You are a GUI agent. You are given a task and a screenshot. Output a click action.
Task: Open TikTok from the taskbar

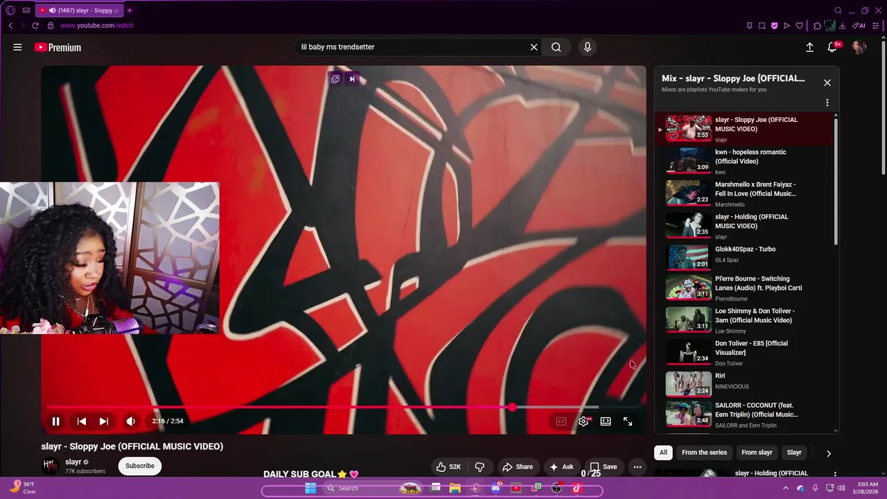tap(577, 488)
